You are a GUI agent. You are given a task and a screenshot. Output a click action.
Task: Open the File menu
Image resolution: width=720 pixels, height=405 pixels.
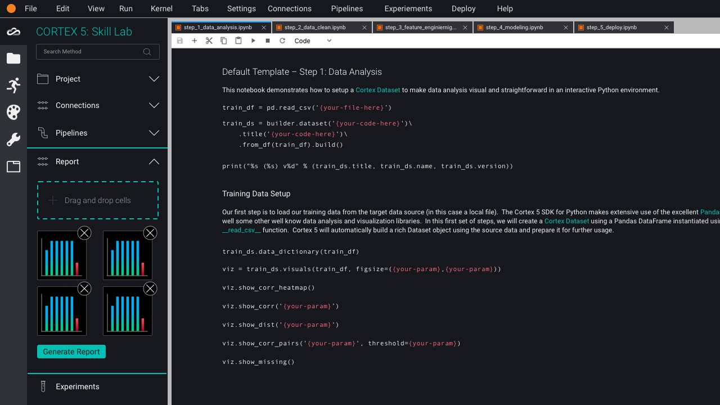pyautogui.click(x=31, y=8)
